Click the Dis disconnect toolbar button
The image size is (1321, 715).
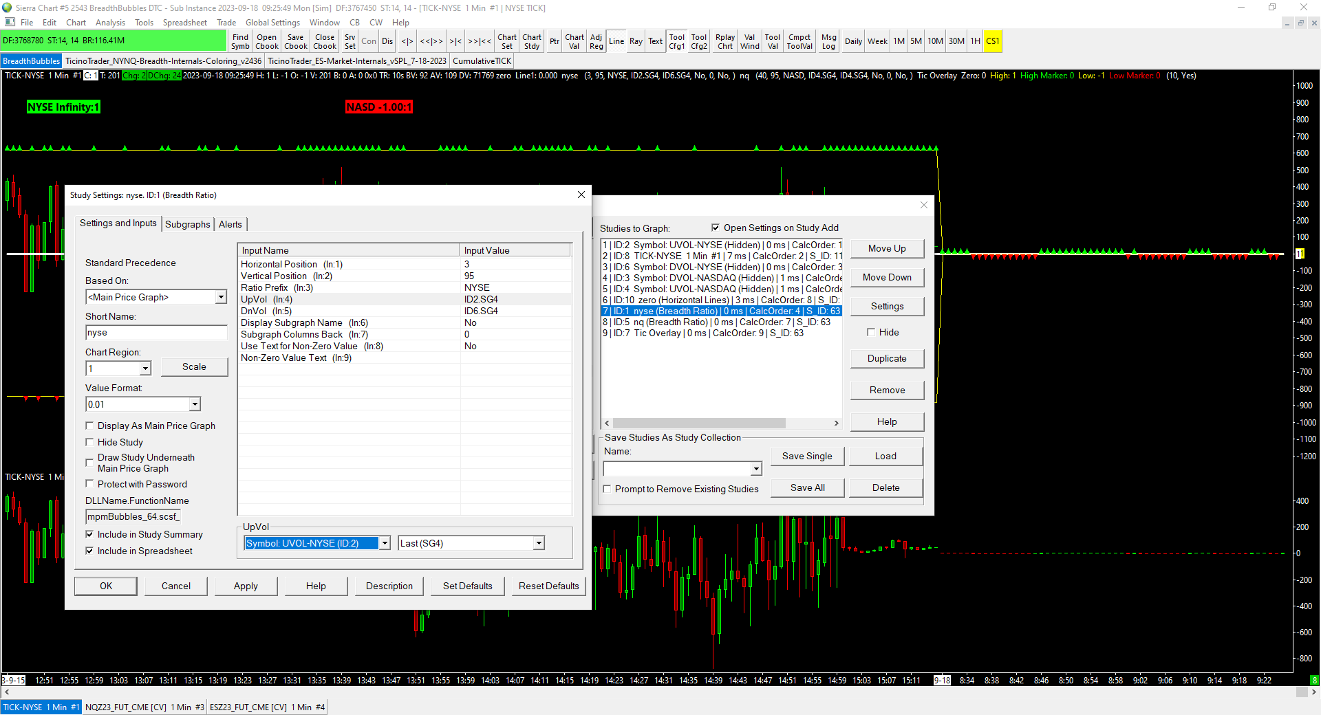387,41
